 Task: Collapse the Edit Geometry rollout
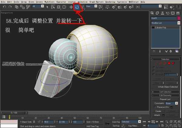point(165,95)
